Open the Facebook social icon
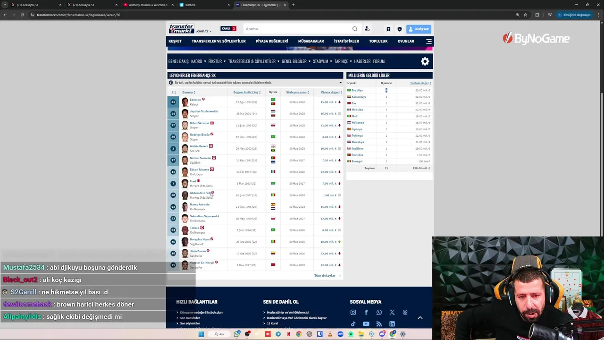Image resolution: width=604 pixels, height=340 pixels. click(x=366, y=312)
